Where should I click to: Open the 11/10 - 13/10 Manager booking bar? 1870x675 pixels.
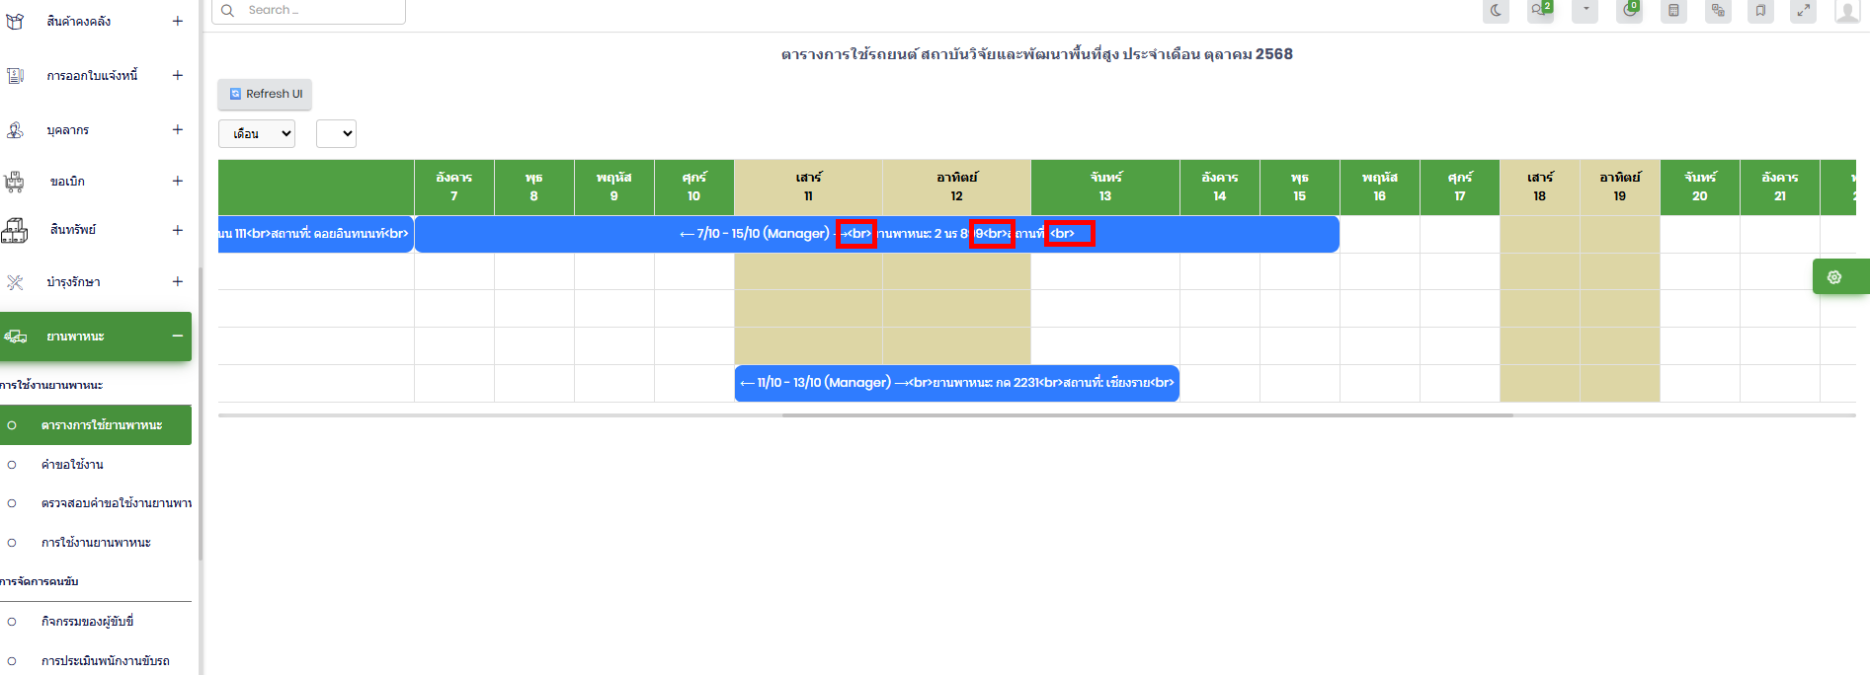[956, 383]
